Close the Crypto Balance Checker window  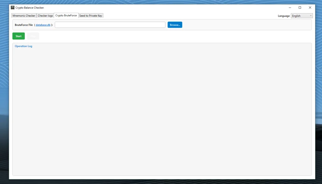pyautogui.click(x=310, y=8)
